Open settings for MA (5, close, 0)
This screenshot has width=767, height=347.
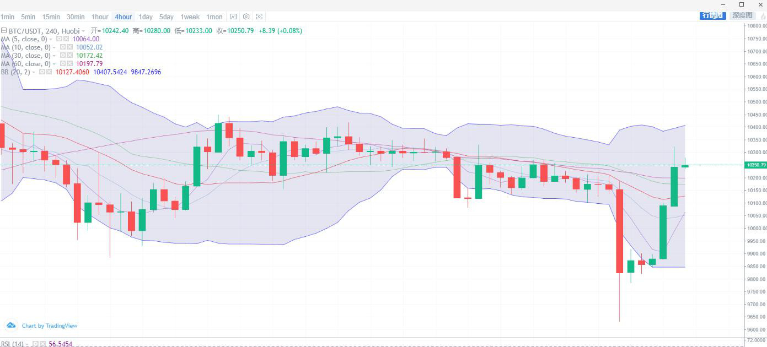click(60, 39)
